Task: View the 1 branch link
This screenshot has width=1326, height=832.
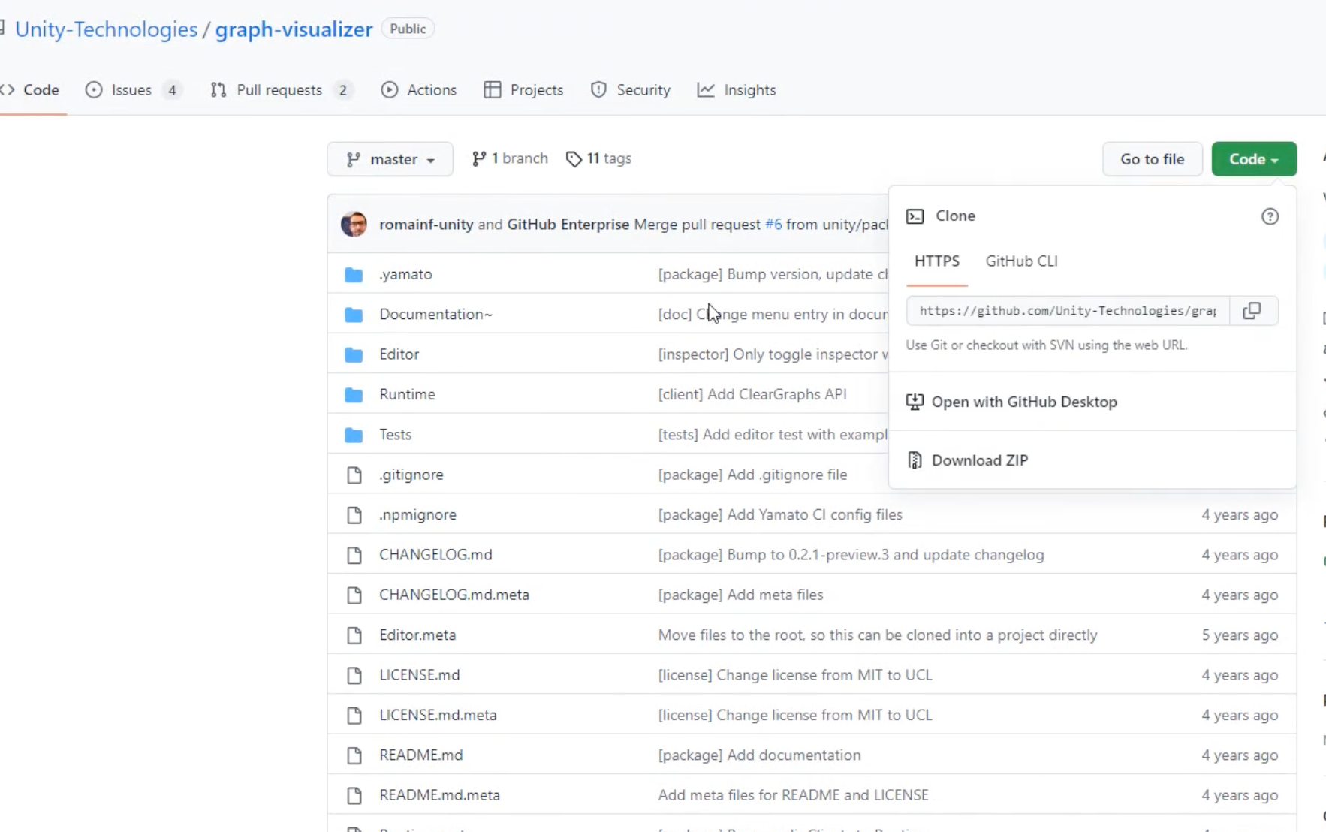Action: click(510, 158)
